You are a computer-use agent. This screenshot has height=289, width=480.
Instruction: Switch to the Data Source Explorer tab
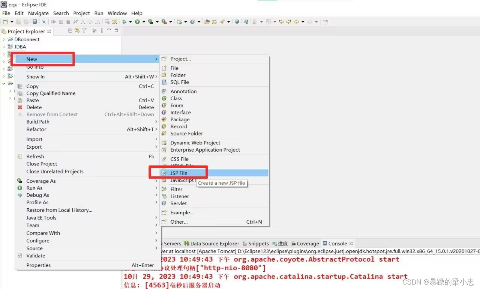(211, 244)
